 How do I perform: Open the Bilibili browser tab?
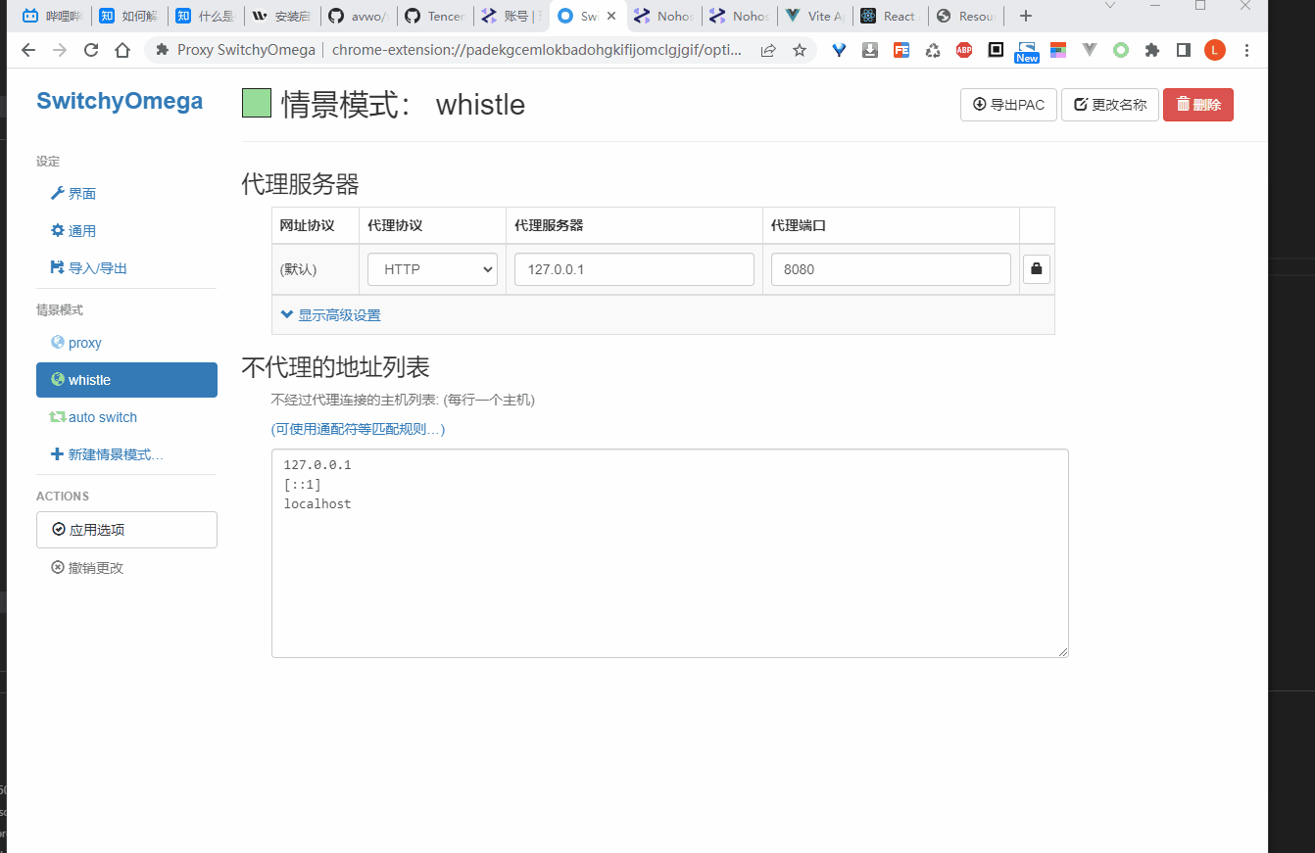pos(51,16)
